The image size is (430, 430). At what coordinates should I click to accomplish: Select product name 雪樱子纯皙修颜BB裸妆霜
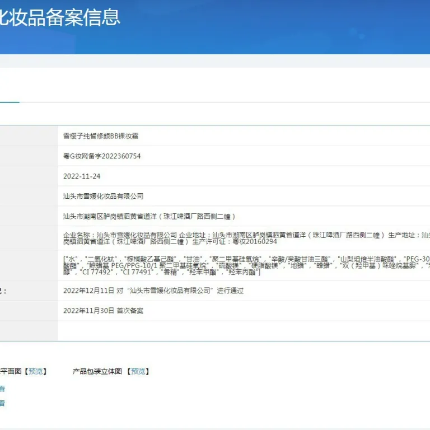tap(101, 136)
